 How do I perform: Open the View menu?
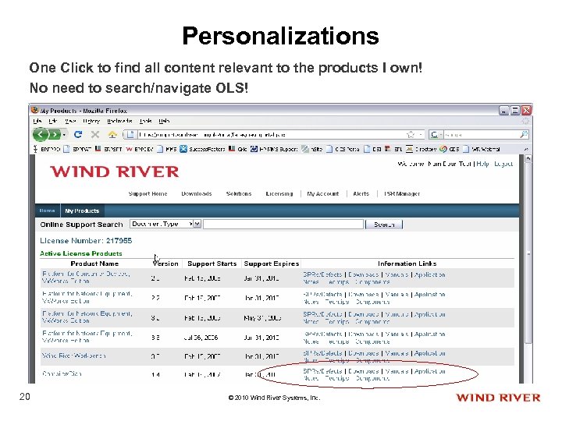[70, 121]
